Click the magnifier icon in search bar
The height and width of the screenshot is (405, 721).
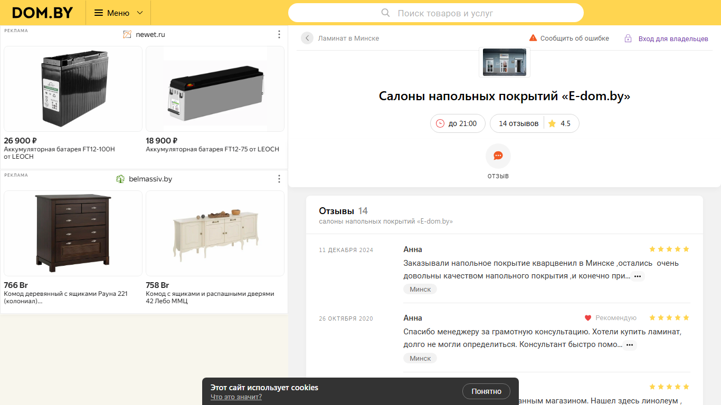(x=386, y=13)
